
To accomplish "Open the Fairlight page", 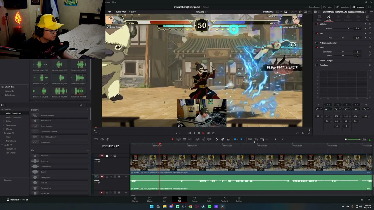I will click(x=224, y=199).
